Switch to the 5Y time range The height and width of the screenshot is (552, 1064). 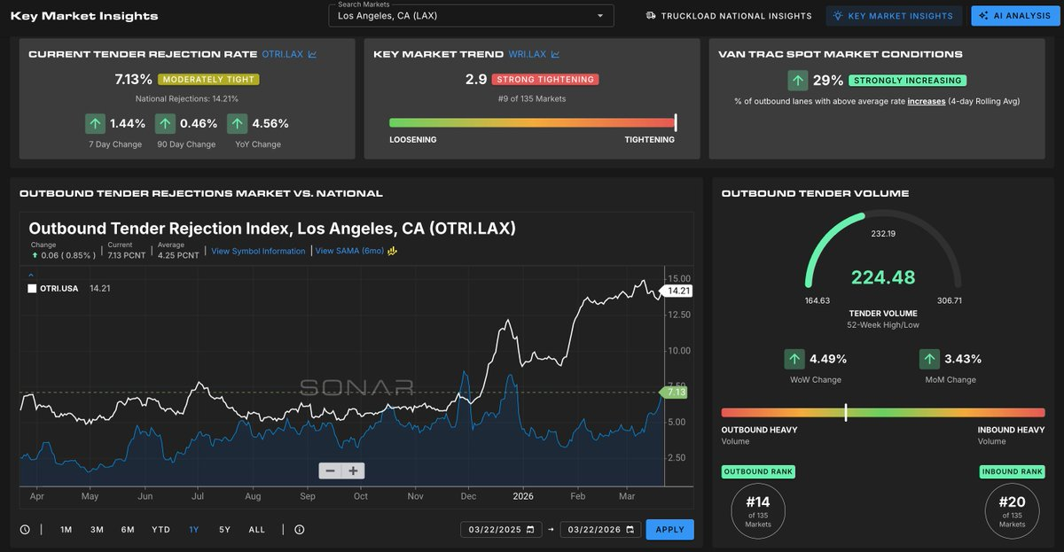click(224, 530)
